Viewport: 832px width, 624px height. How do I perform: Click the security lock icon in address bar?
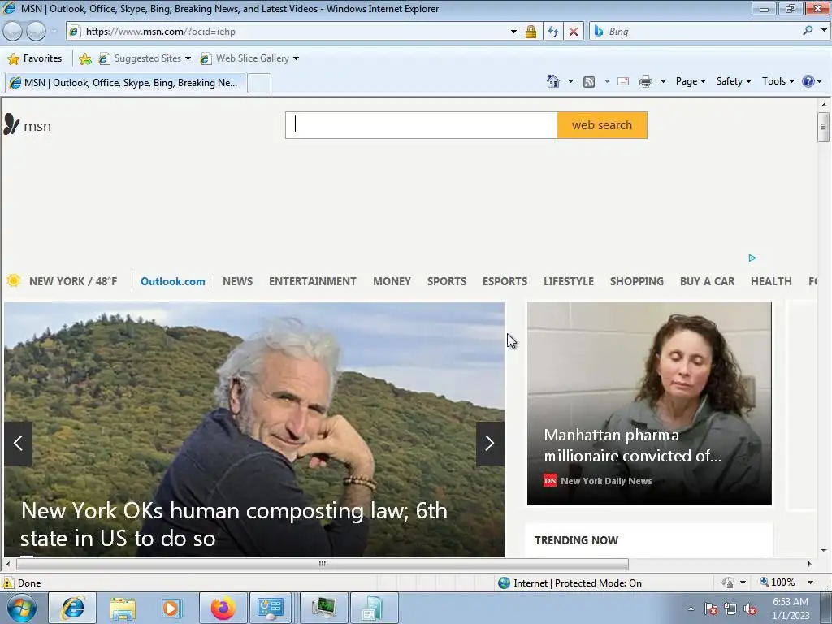click(531, 32)
